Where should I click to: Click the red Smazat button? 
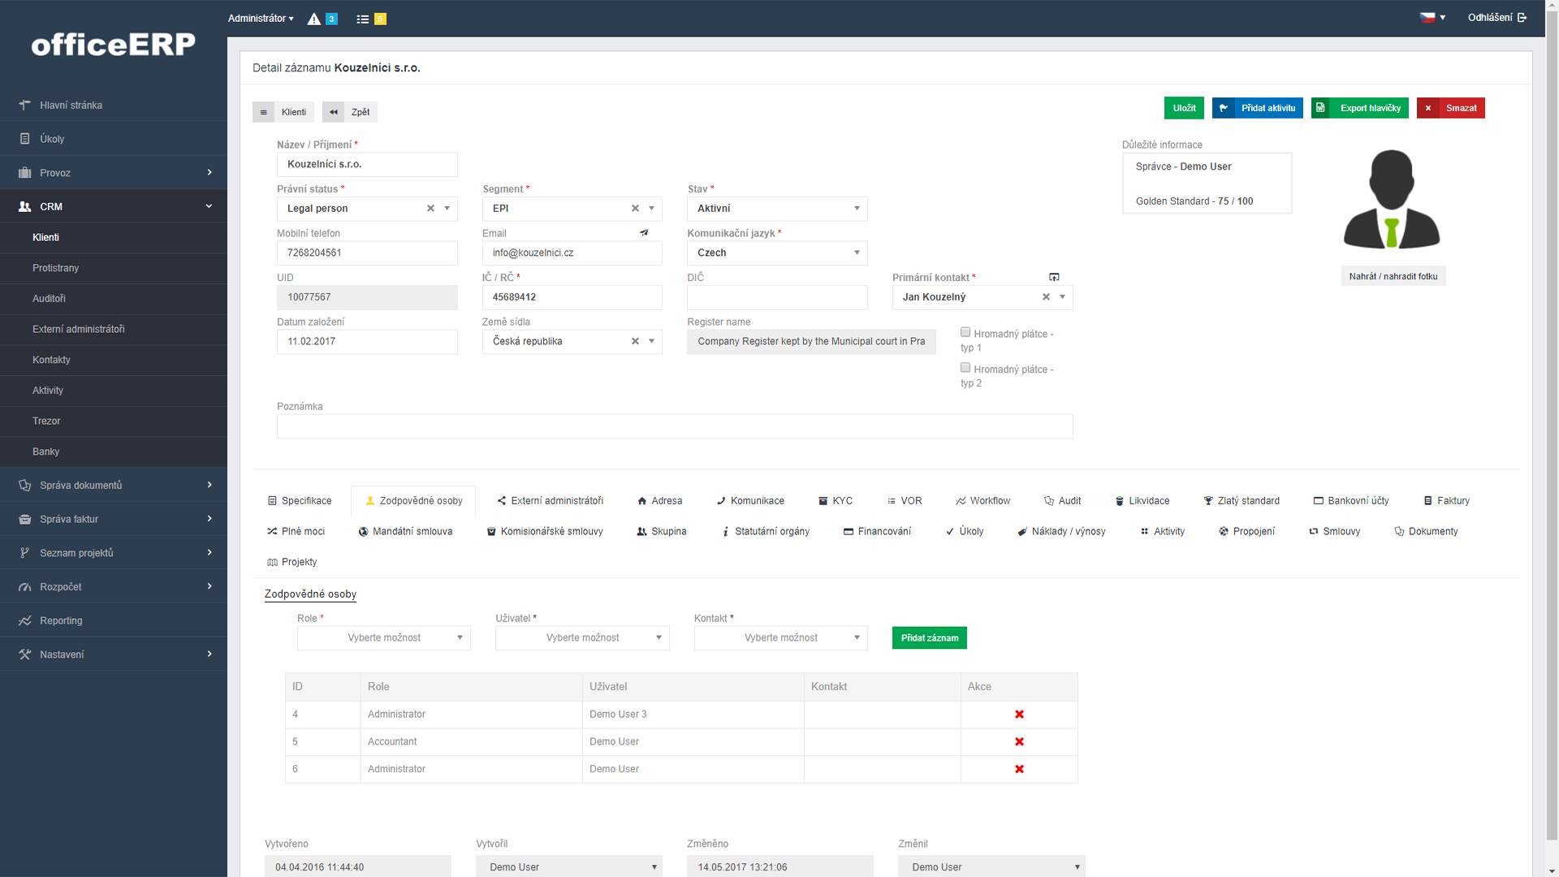[x=1450, y=108]
